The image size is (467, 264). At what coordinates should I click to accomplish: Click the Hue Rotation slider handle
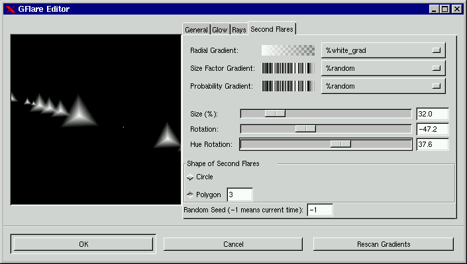click(340, 144)
